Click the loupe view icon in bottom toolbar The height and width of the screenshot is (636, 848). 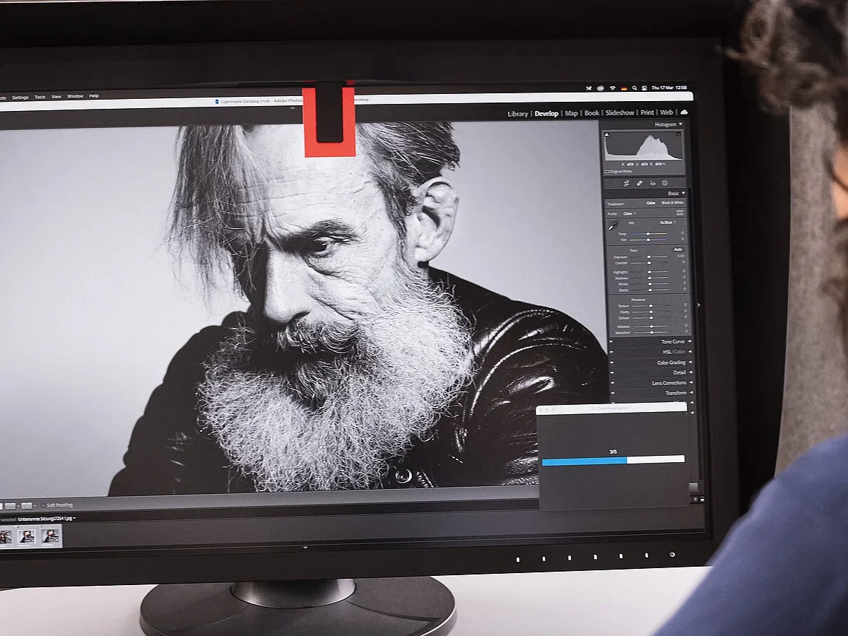(1, 505)
